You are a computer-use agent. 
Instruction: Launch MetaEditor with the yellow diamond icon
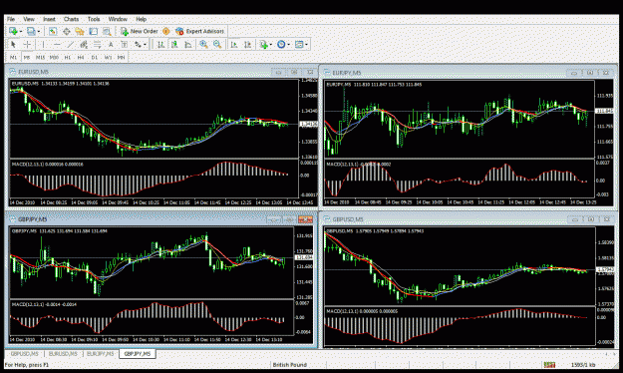click(166, 31)
